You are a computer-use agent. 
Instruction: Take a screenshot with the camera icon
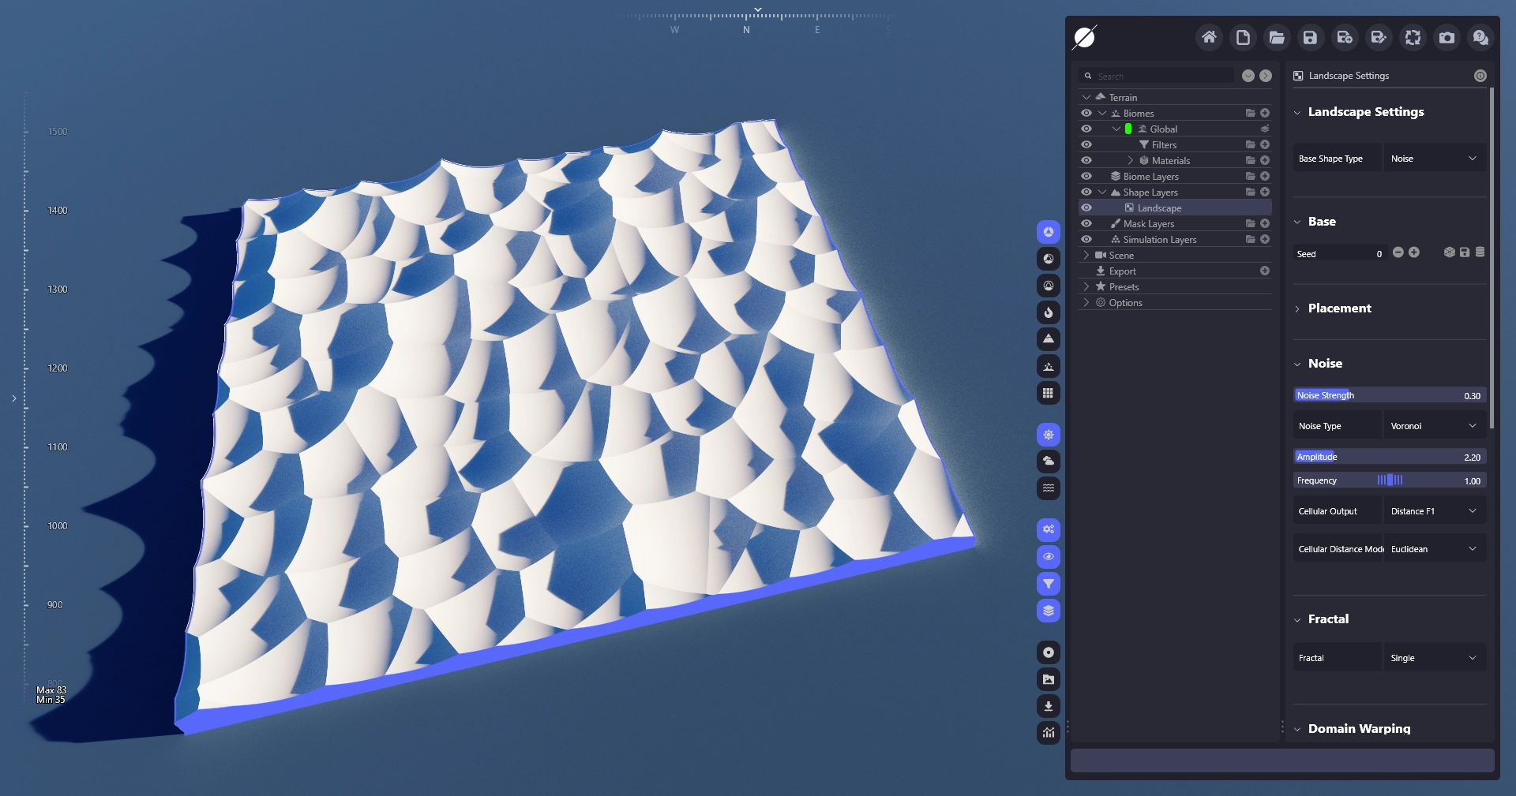pos(1447,37)
